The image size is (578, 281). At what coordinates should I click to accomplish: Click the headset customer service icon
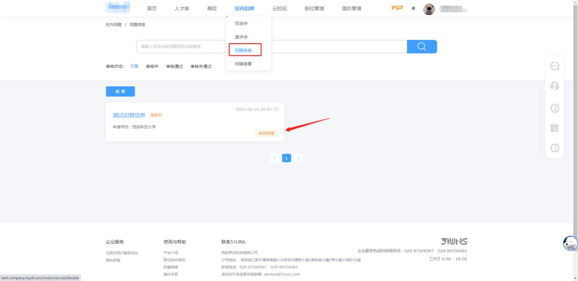point(554,86)
